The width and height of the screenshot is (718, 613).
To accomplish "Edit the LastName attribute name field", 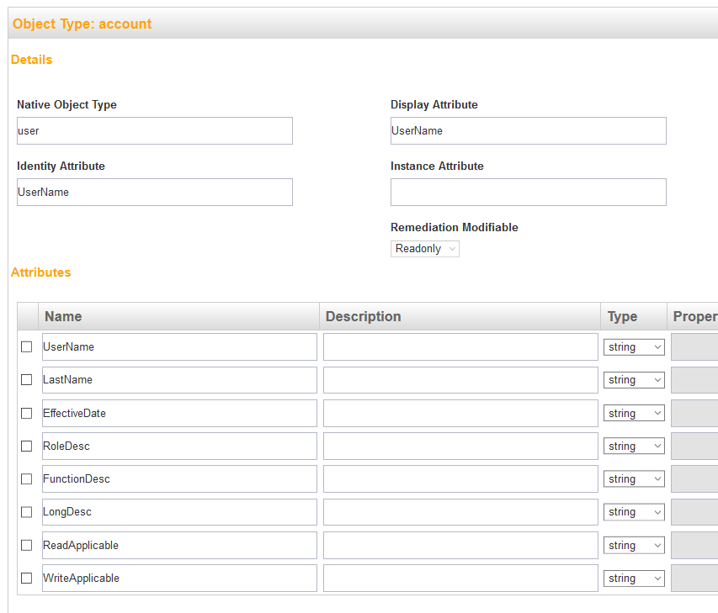I will click(179, 380).
